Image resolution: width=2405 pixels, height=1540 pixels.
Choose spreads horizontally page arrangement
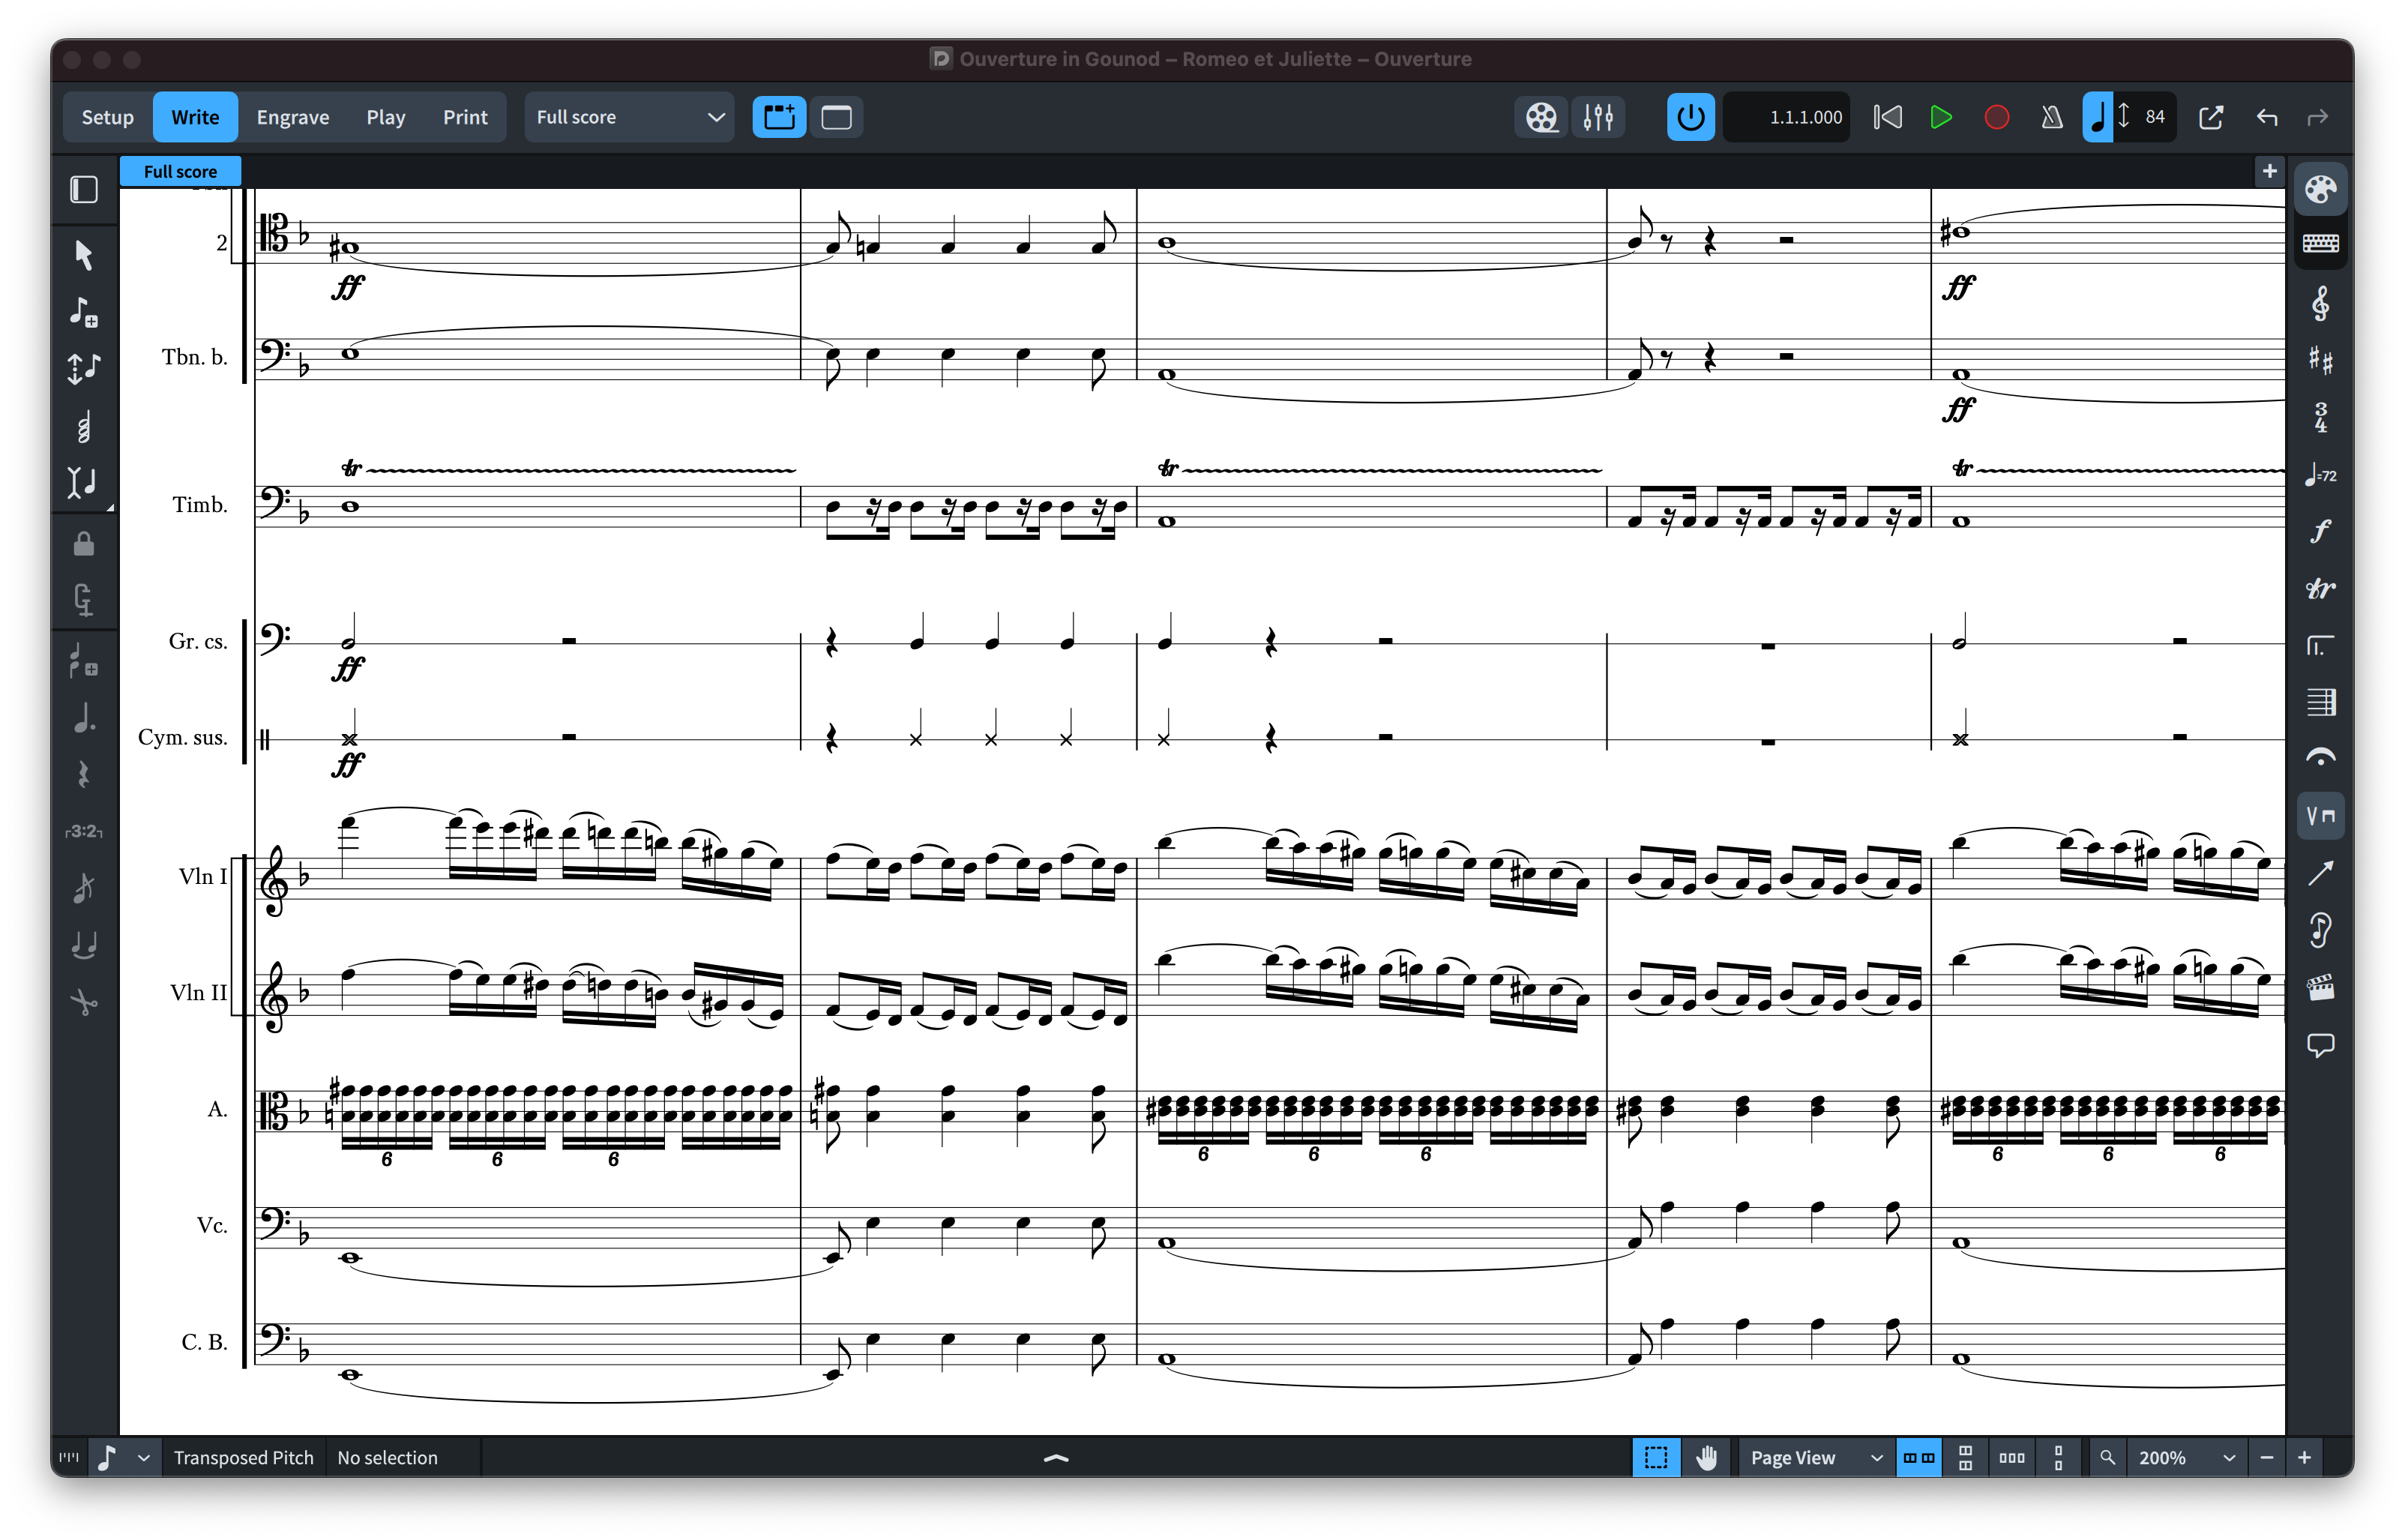tap(1918, 1457)
